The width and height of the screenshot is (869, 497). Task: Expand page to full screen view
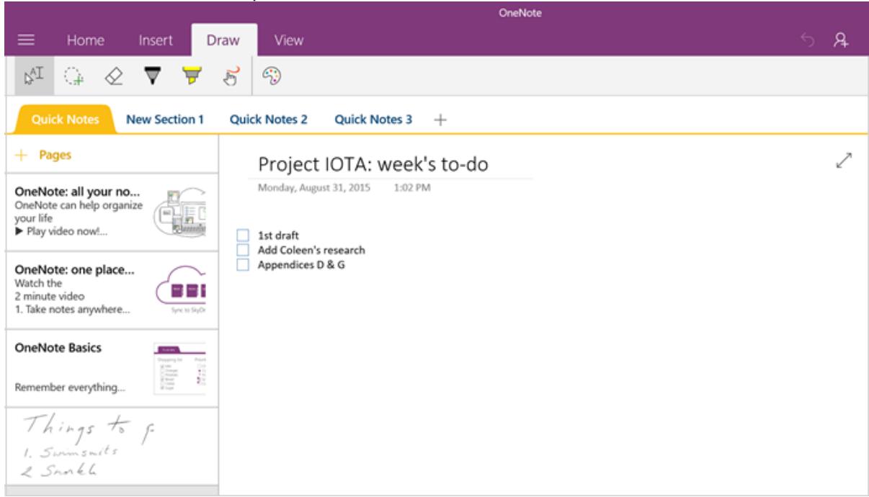845,162
